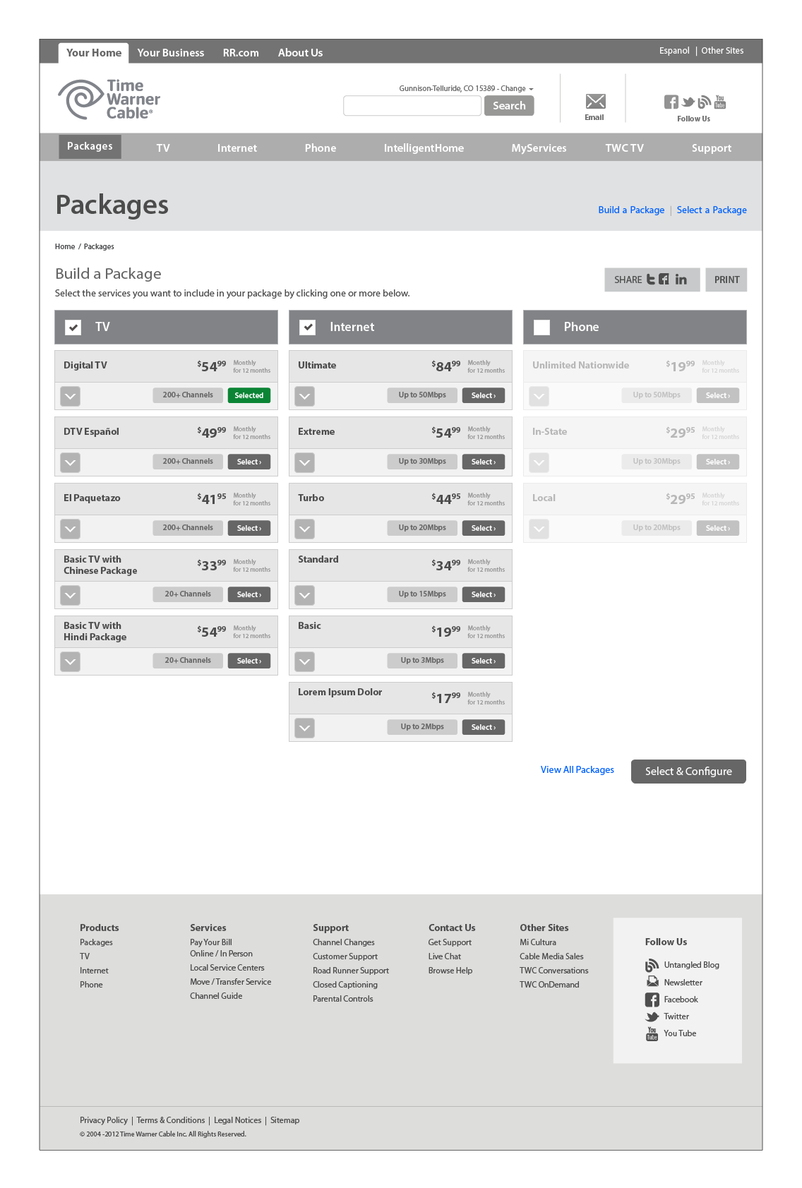Open the Build a Package link
The height and width of the screenshot is (1188, 802).
[x=631, y=210]
